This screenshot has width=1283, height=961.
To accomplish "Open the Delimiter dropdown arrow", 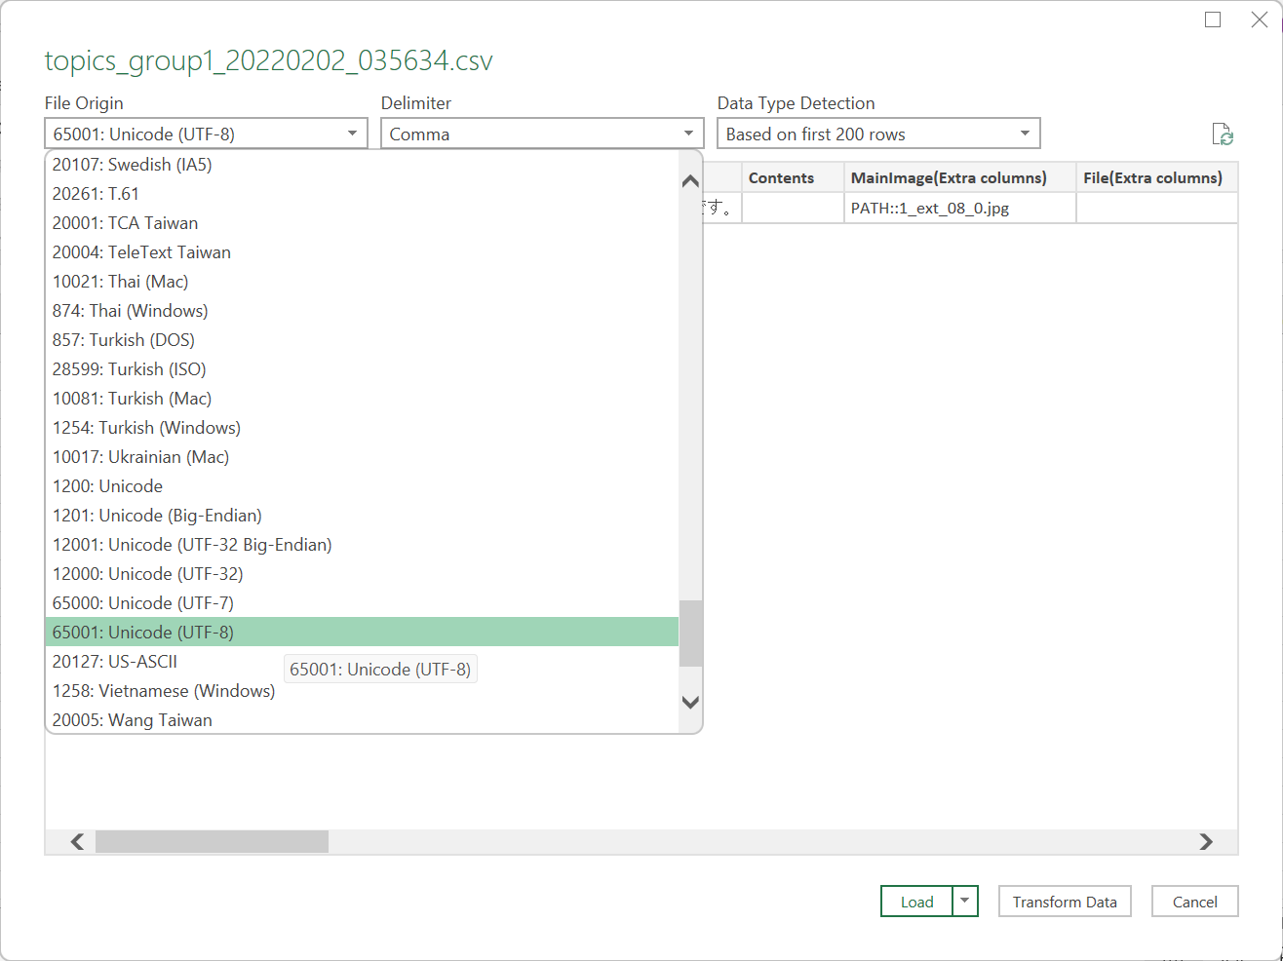I will pos(688,133).
